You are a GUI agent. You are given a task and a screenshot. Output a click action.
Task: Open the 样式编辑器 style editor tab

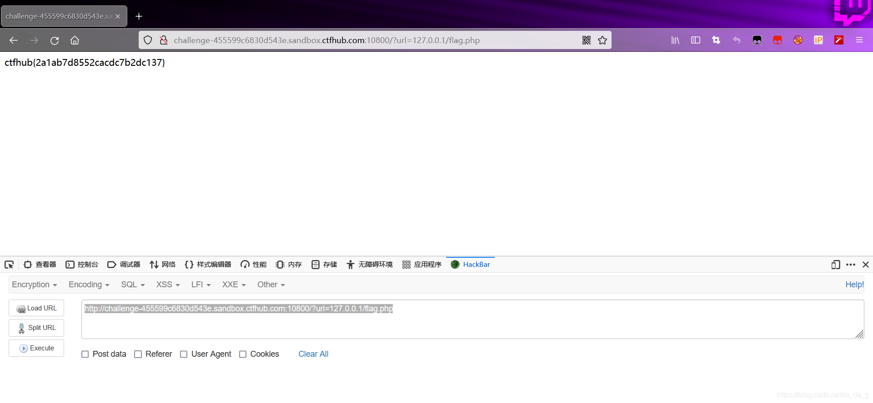208,265
